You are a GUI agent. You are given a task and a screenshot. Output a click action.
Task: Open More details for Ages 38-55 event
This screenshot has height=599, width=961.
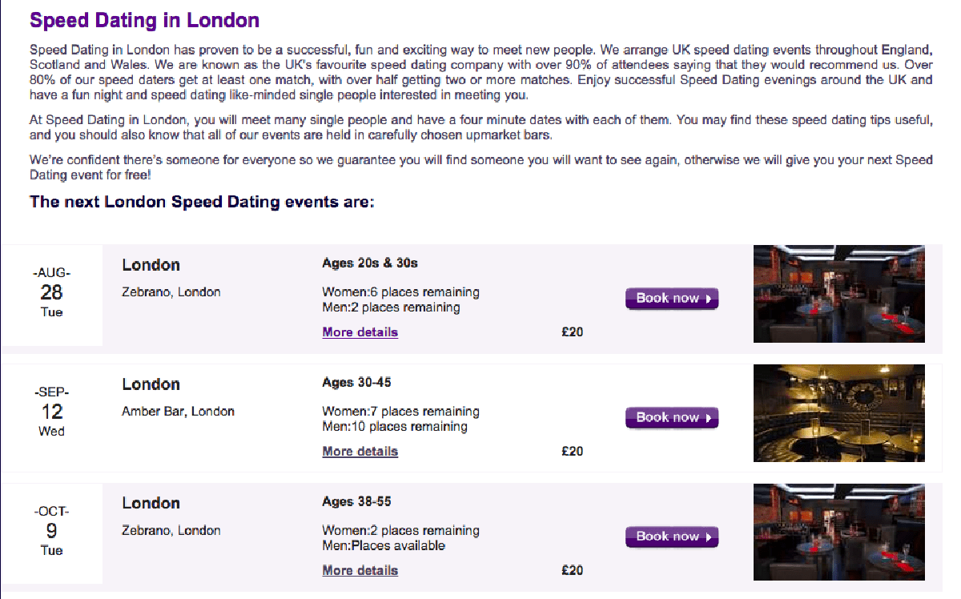(360, 570)
